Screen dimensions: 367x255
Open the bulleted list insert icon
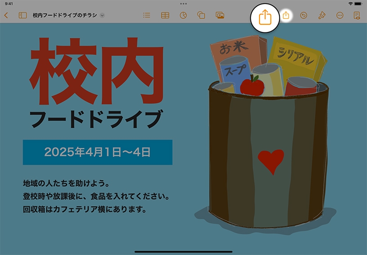click(x=146, y=15)
